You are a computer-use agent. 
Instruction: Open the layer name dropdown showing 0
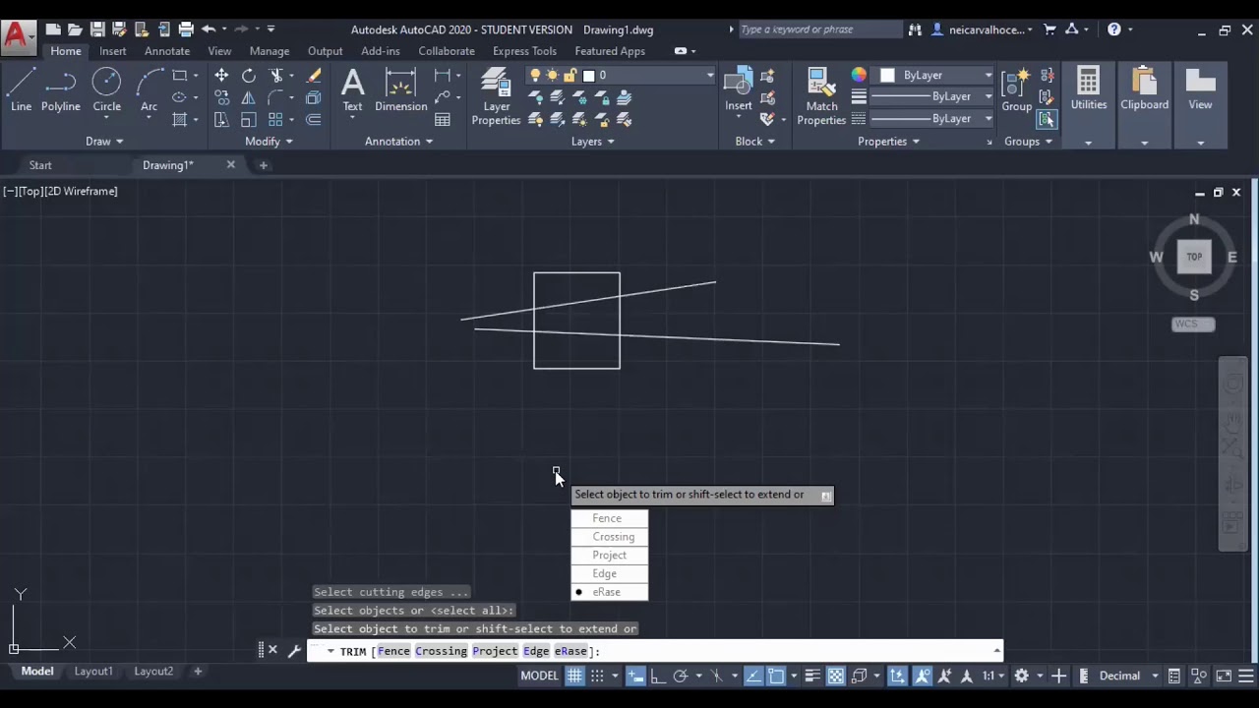(709, 76)
